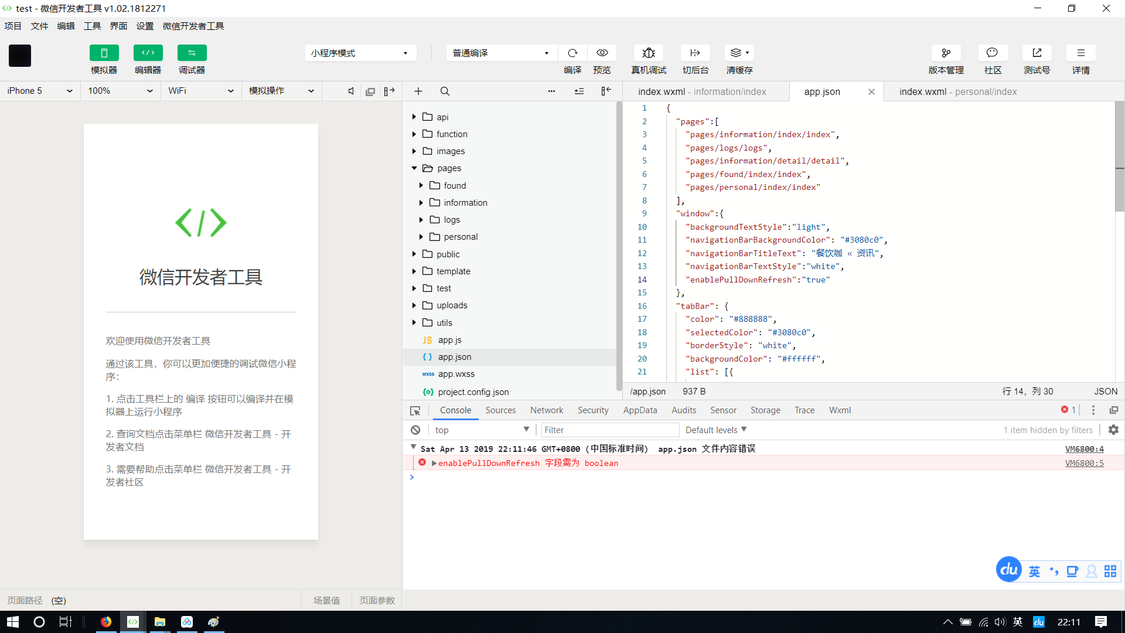
Task: Toggle the simulator (模拟器) panel
Action: [104, 53]
